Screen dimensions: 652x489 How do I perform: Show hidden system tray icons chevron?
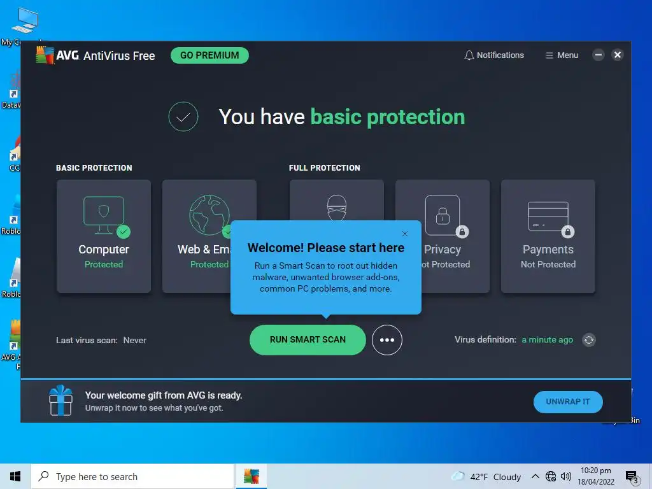click(535, 476)
